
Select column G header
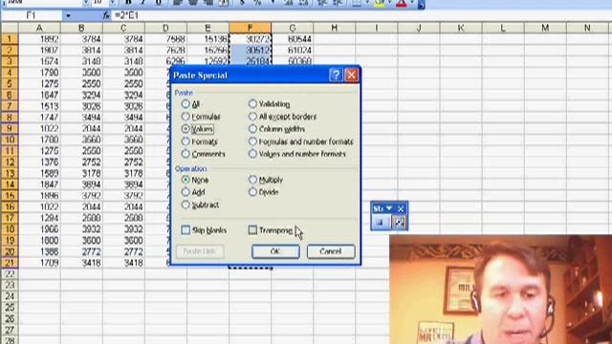(293, 28)
